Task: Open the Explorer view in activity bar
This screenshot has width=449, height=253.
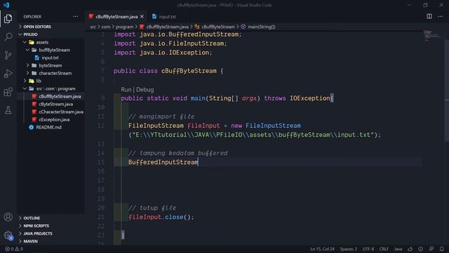Action: pyautogui.click(x=8, y=19)
